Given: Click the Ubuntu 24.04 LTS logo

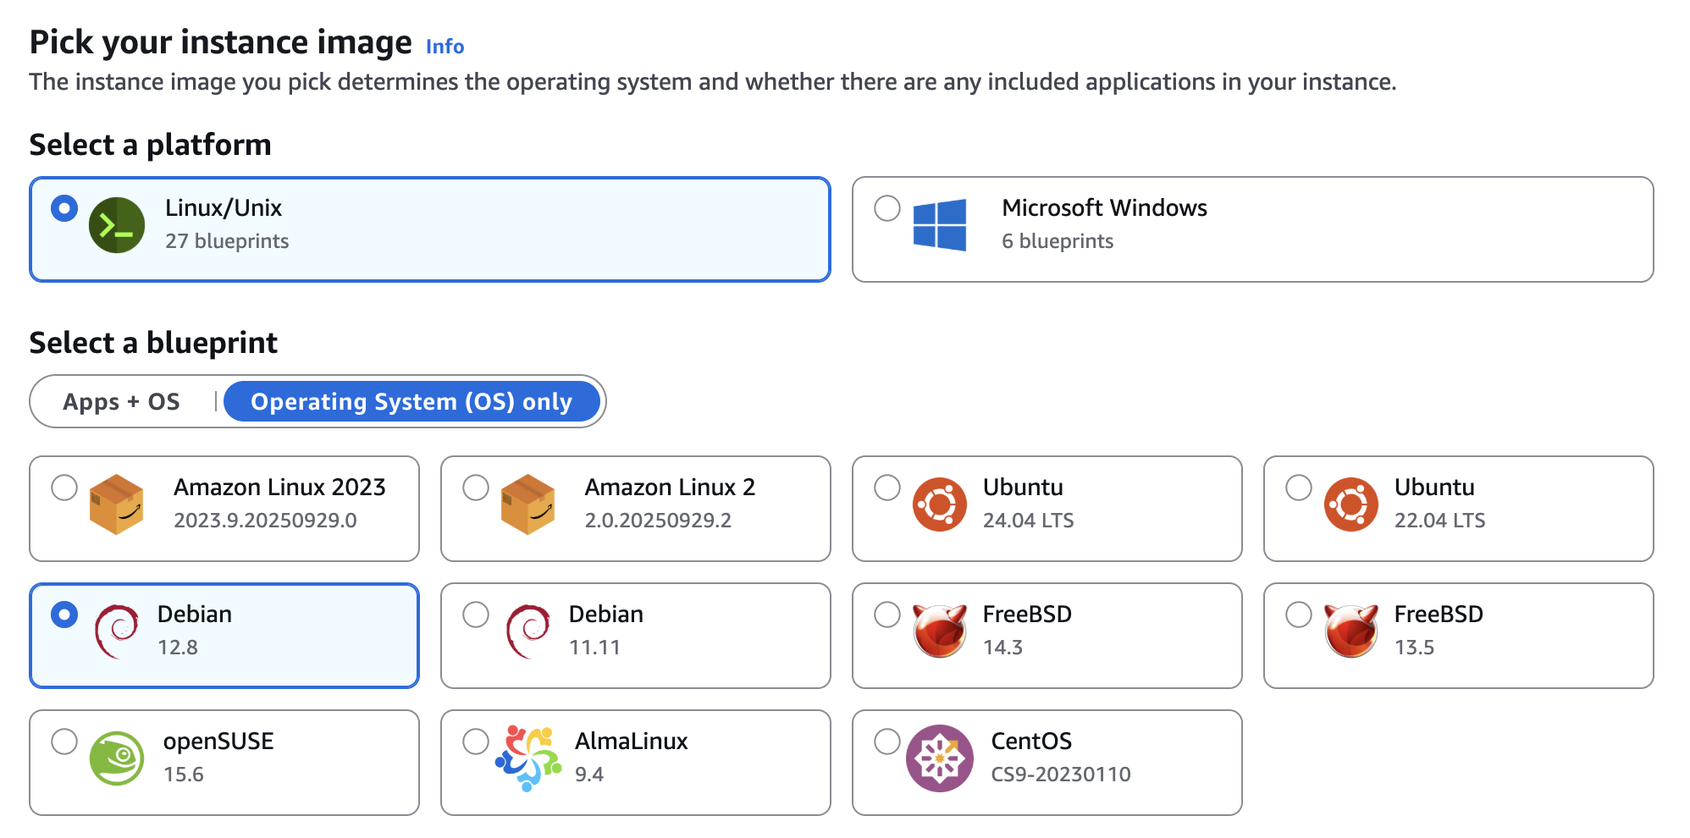Looking at the screenshot, I should coord(939,504).
